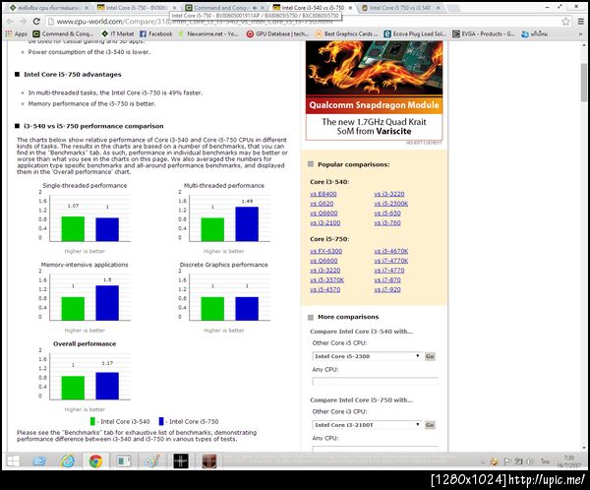This screenshot has height=490, width=590.
Task: Switch to the Command and Conq... tab
Action: tap(224, 8)
